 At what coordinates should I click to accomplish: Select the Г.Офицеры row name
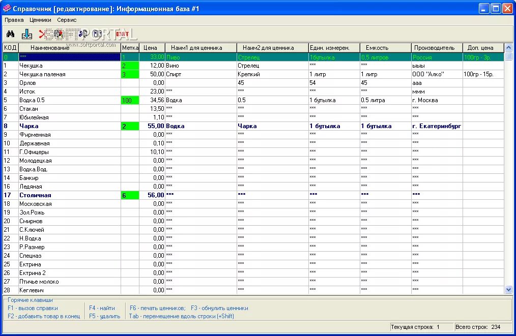[x=70, y=152]
